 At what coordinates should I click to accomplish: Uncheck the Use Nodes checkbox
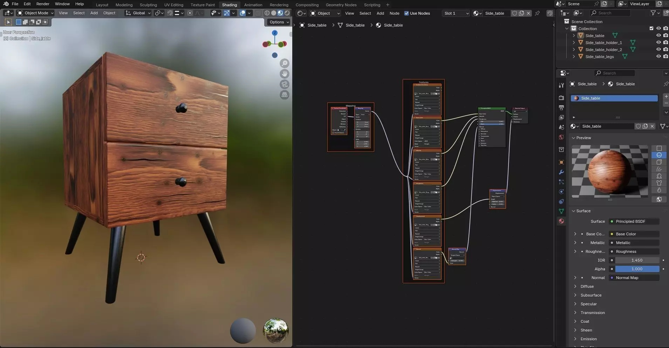pos(407,13)
